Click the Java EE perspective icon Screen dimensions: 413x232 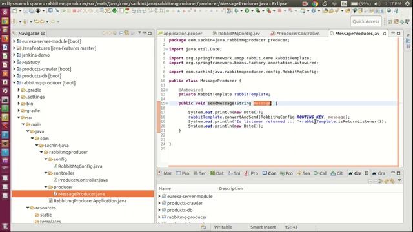[x=396, y=22]
